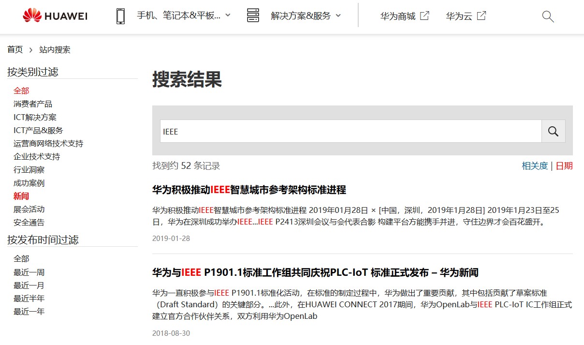Click the phone device icon in the navigation
The height and width of the screenshot is (345, 584).
click(120, 16)
